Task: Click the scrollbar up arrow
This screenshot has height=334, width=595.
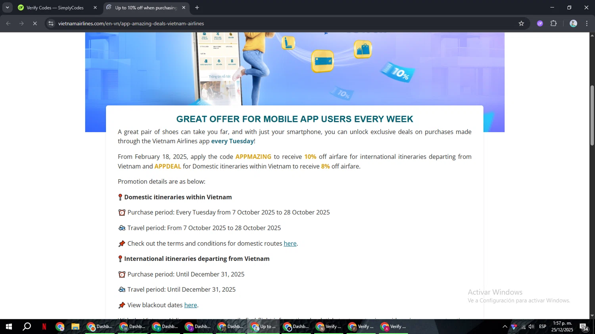Action: [592, 36]
